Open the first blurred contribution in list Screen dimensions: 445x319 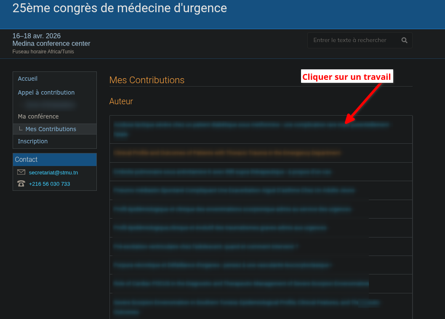[x=261, y=129]
